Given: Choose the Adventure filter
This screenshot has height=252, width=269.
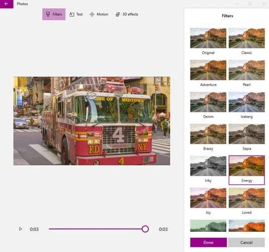Looking at the screenshot, I should (x=208, y=70).
